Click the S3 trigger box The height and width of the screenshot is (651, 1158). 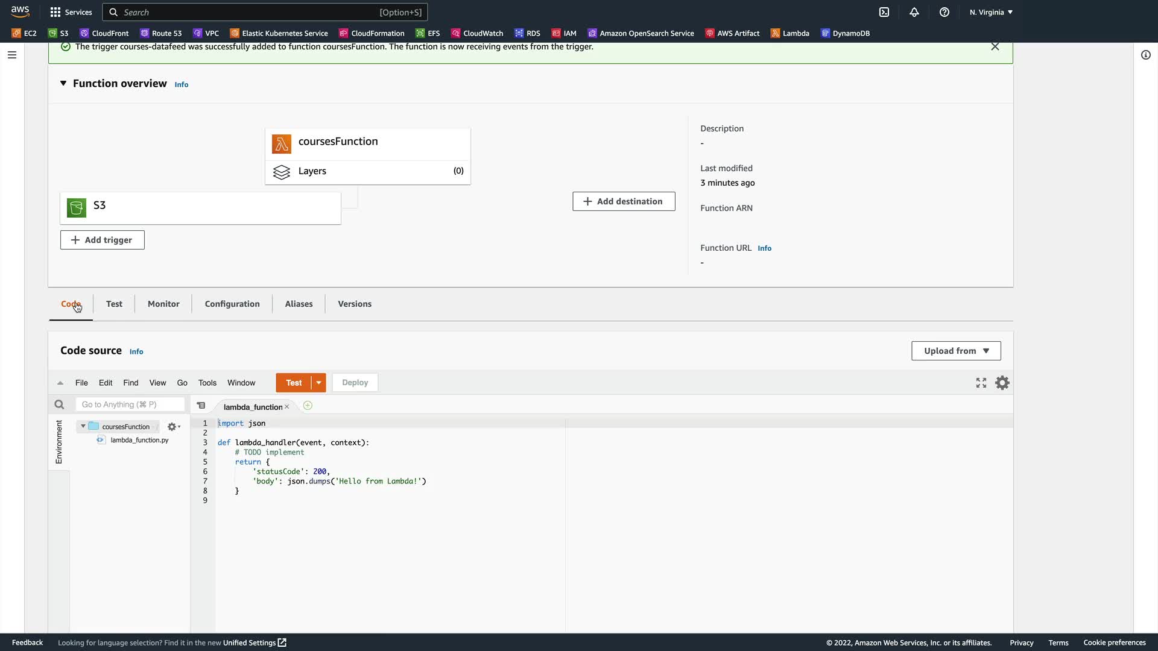[x=200, y=208]
